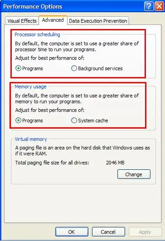The image size is (165, 241).
Task: Select Programs radio under Memory usage
Action: (x=29, y=120)
